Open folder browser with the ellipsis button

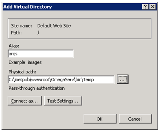click(x=123, y=79)
